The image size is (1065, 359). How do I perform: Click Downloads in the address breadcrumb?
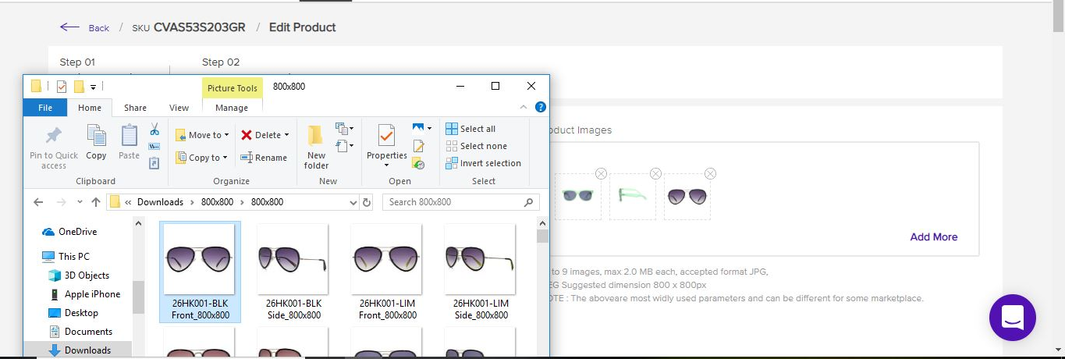click(160, 202)
